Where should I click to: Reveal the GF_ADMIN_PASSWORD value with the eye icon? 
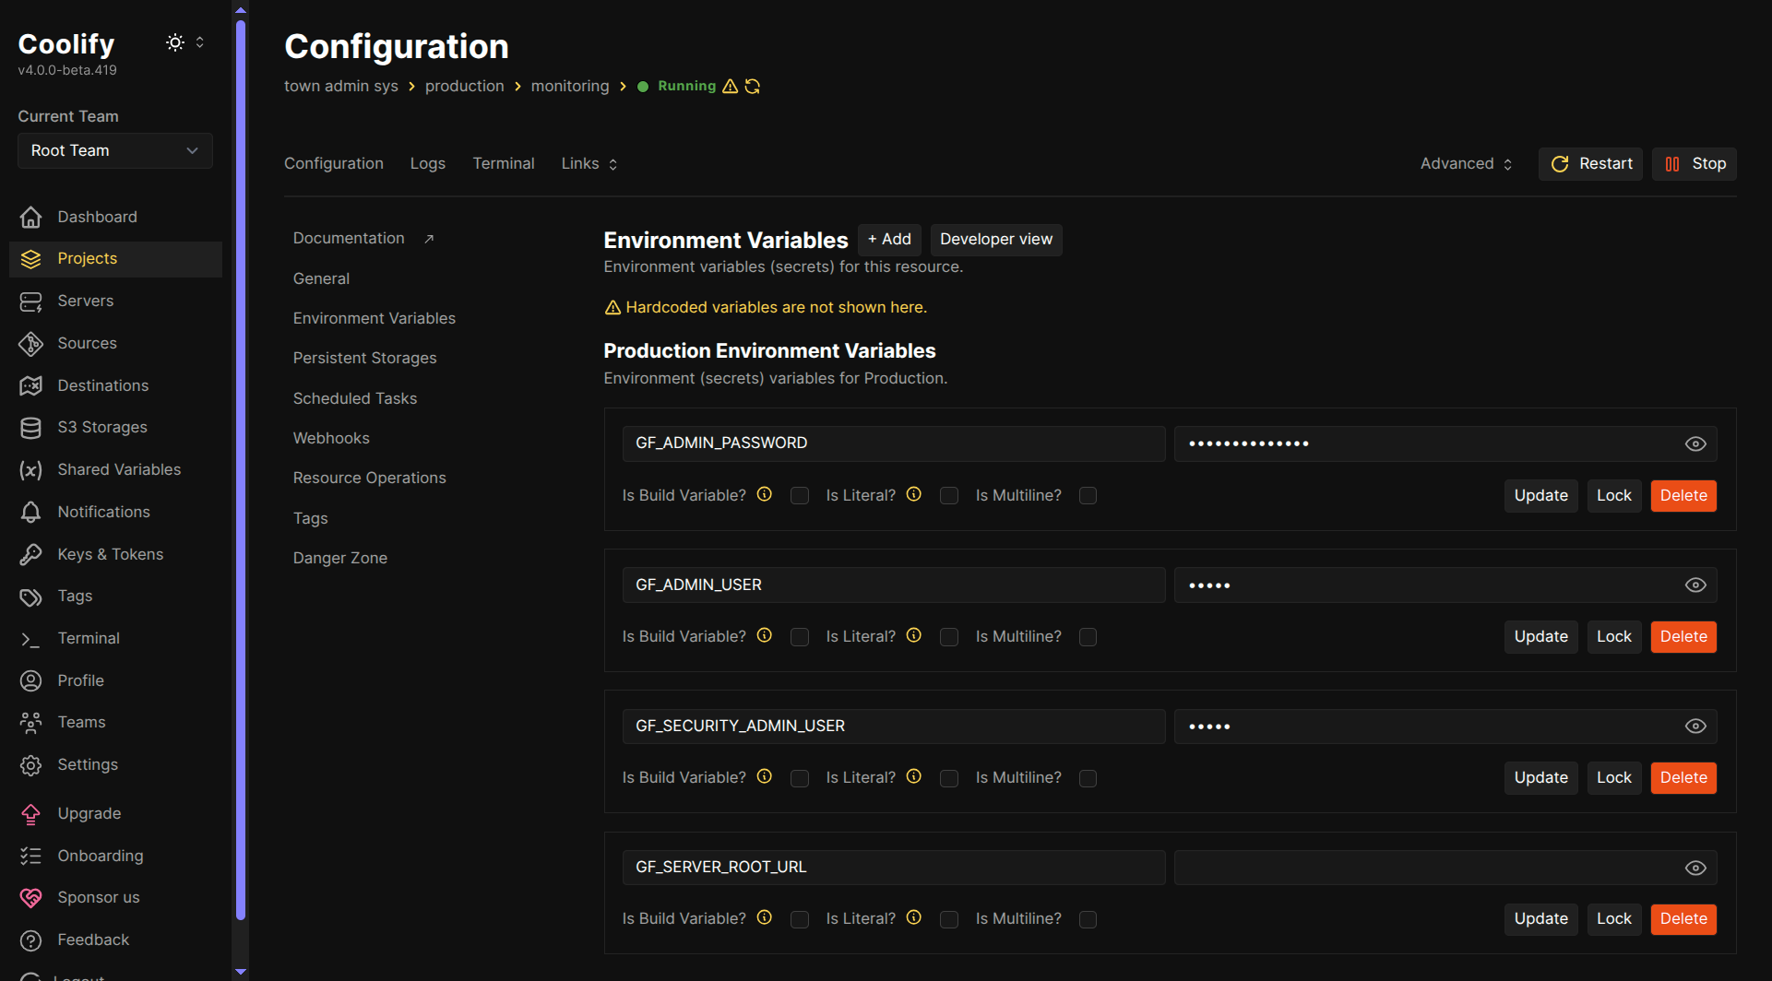click(1695, 443)
